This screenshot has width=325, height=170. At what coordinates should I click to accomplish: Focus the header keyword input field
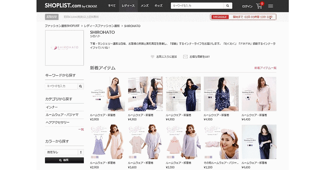[197, 6]
